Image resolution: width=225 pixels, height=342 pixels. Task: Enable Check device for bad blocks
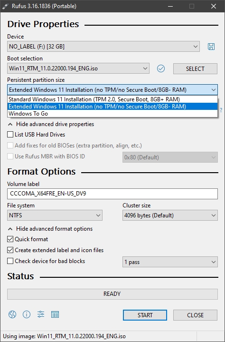point(10,261)
